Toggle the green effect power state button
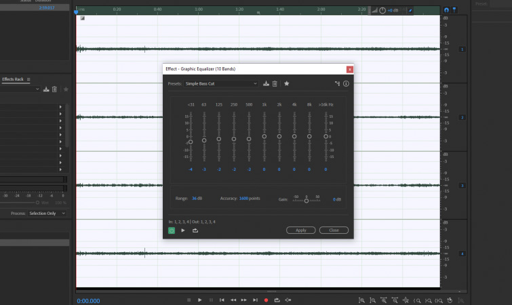The height and width of the screenshot is (305, 512). [172, 230]
